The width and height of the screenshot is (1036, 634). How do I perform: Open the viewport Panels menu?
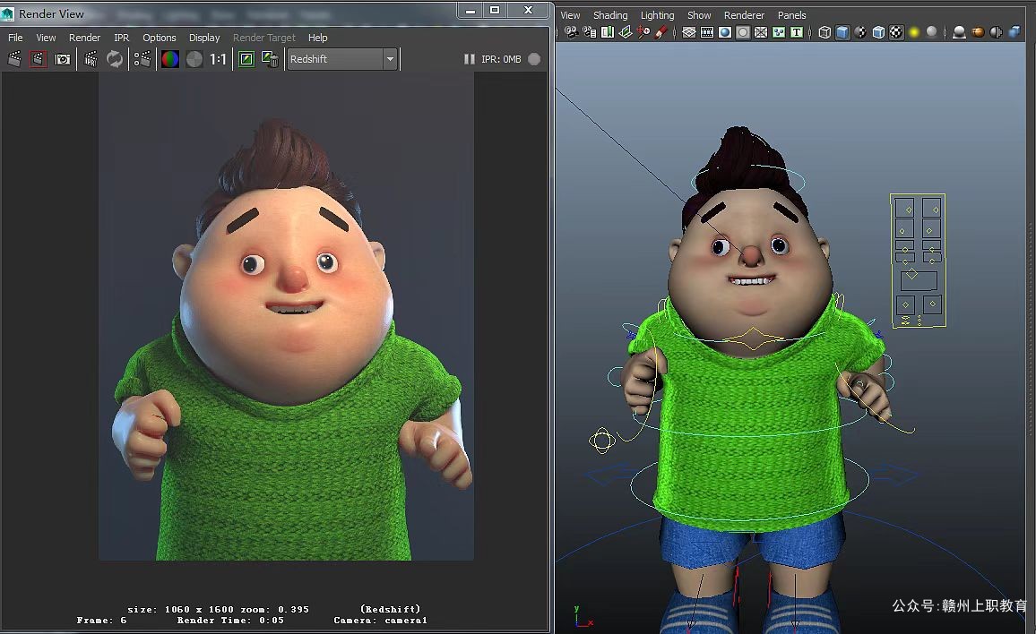[x=791, y=15]
